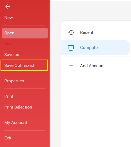Click the greyed-out Save entry
131x147 pixels.
point(9,44)
